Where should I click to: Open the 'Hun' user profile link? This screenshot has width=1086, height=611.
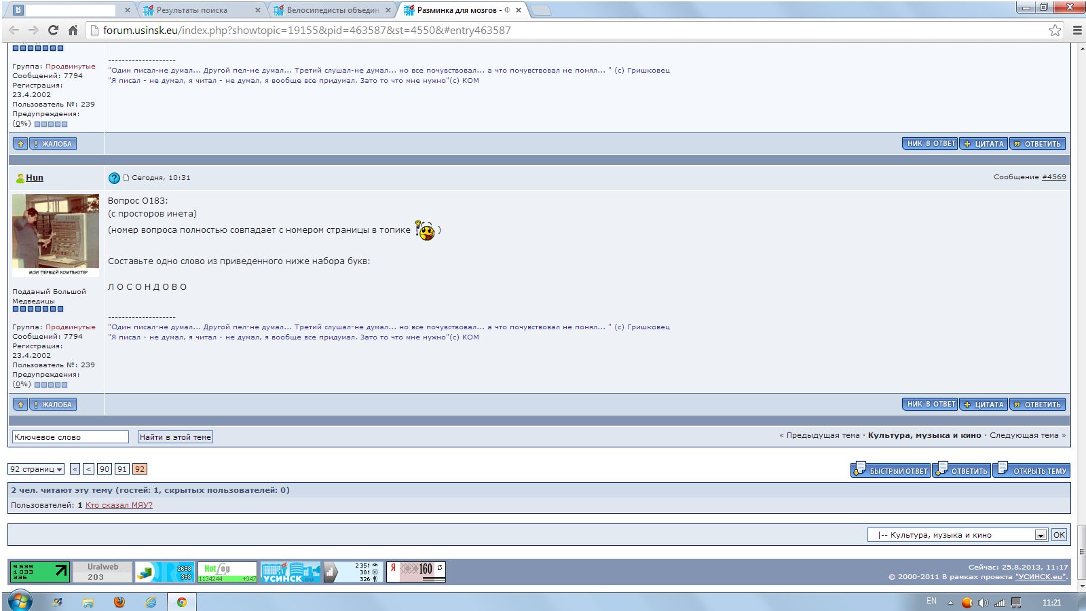[35, 178]
